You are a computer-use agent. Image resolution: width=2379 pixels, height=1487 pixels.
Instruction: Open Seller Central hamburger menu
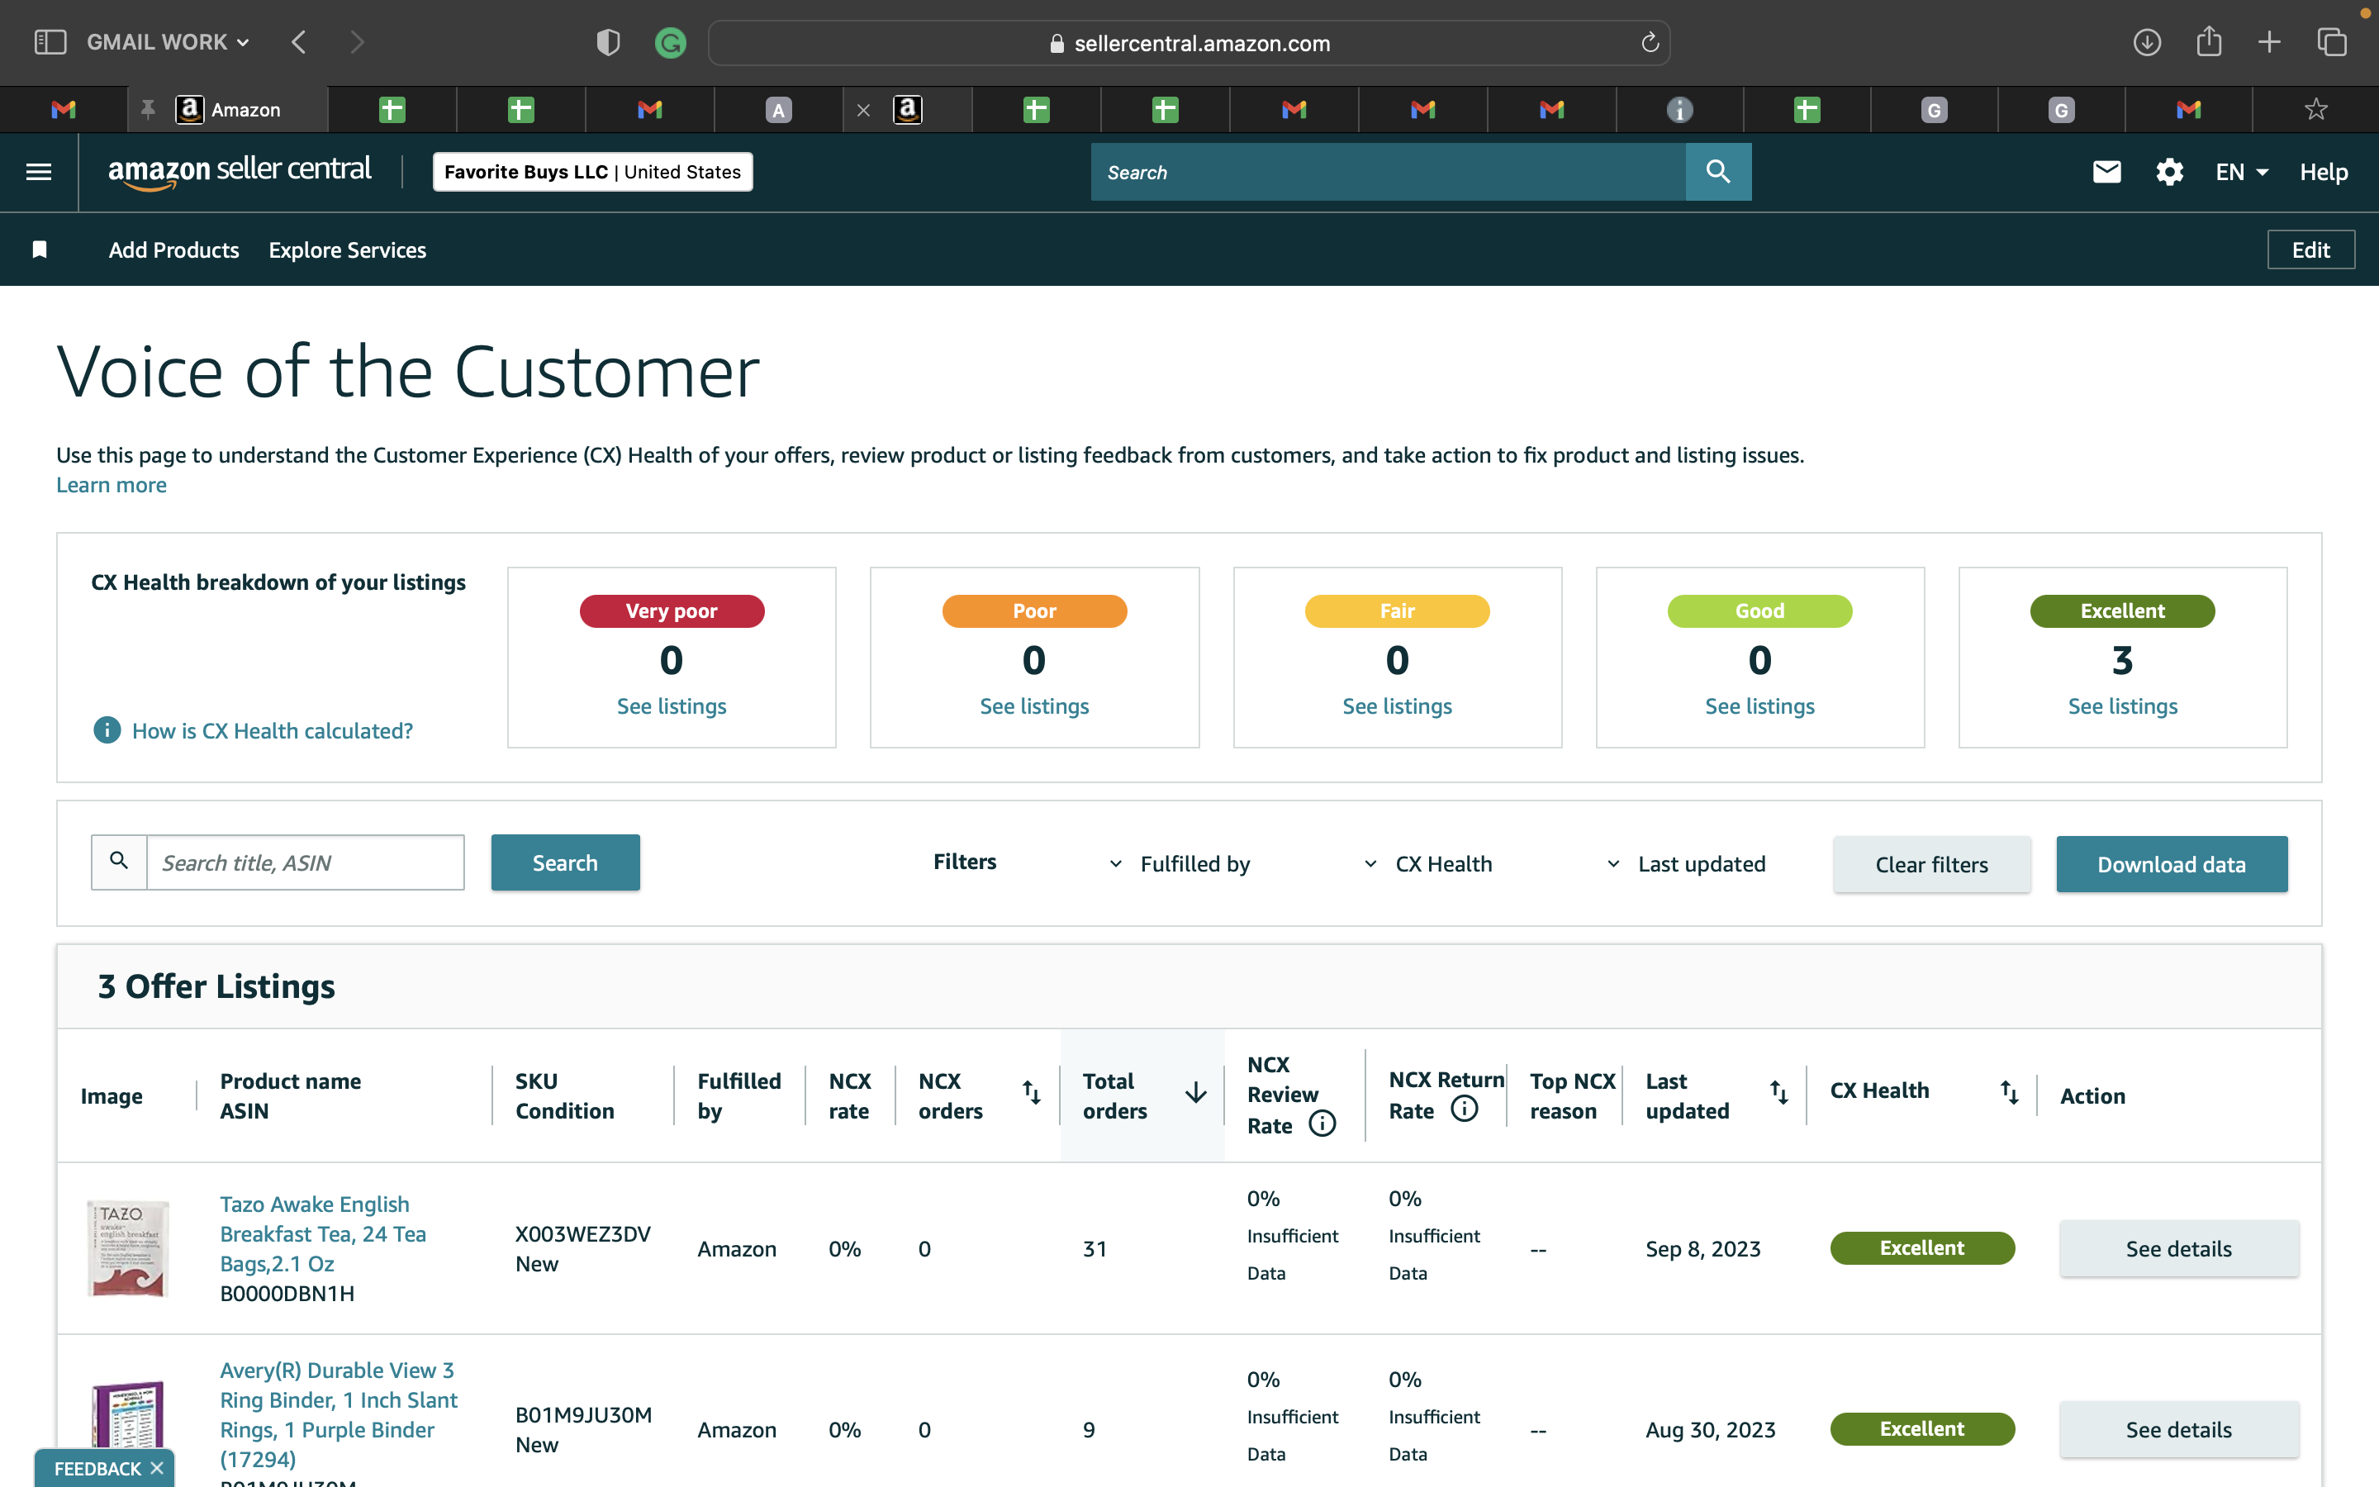(x=40, y=172)
